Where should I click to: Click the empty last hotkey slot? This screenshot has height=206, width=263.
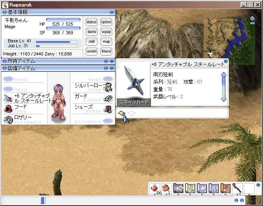pyautogui.click(x=249, y=188)
